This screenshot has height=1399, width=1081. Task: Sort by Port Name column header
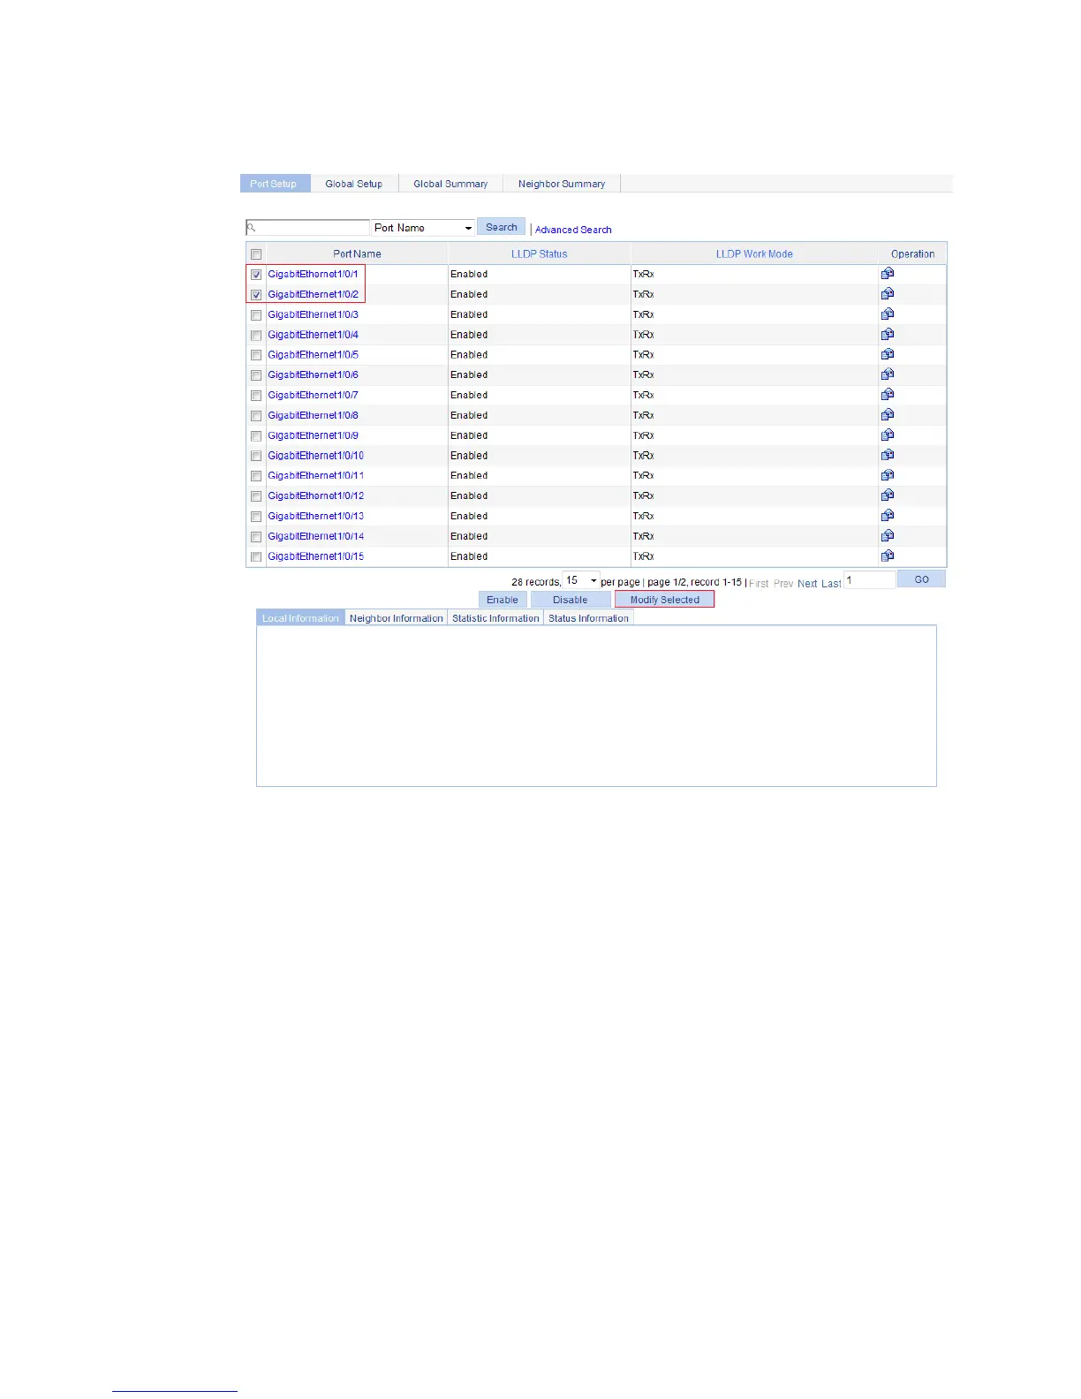click(357, 254)
